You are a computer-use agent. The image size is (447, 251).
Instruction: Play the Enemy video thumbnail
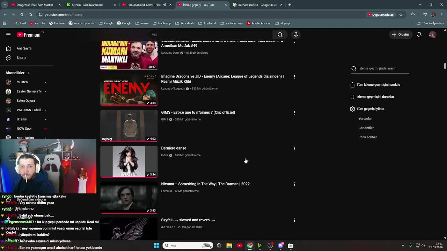[x=129, y=90]
